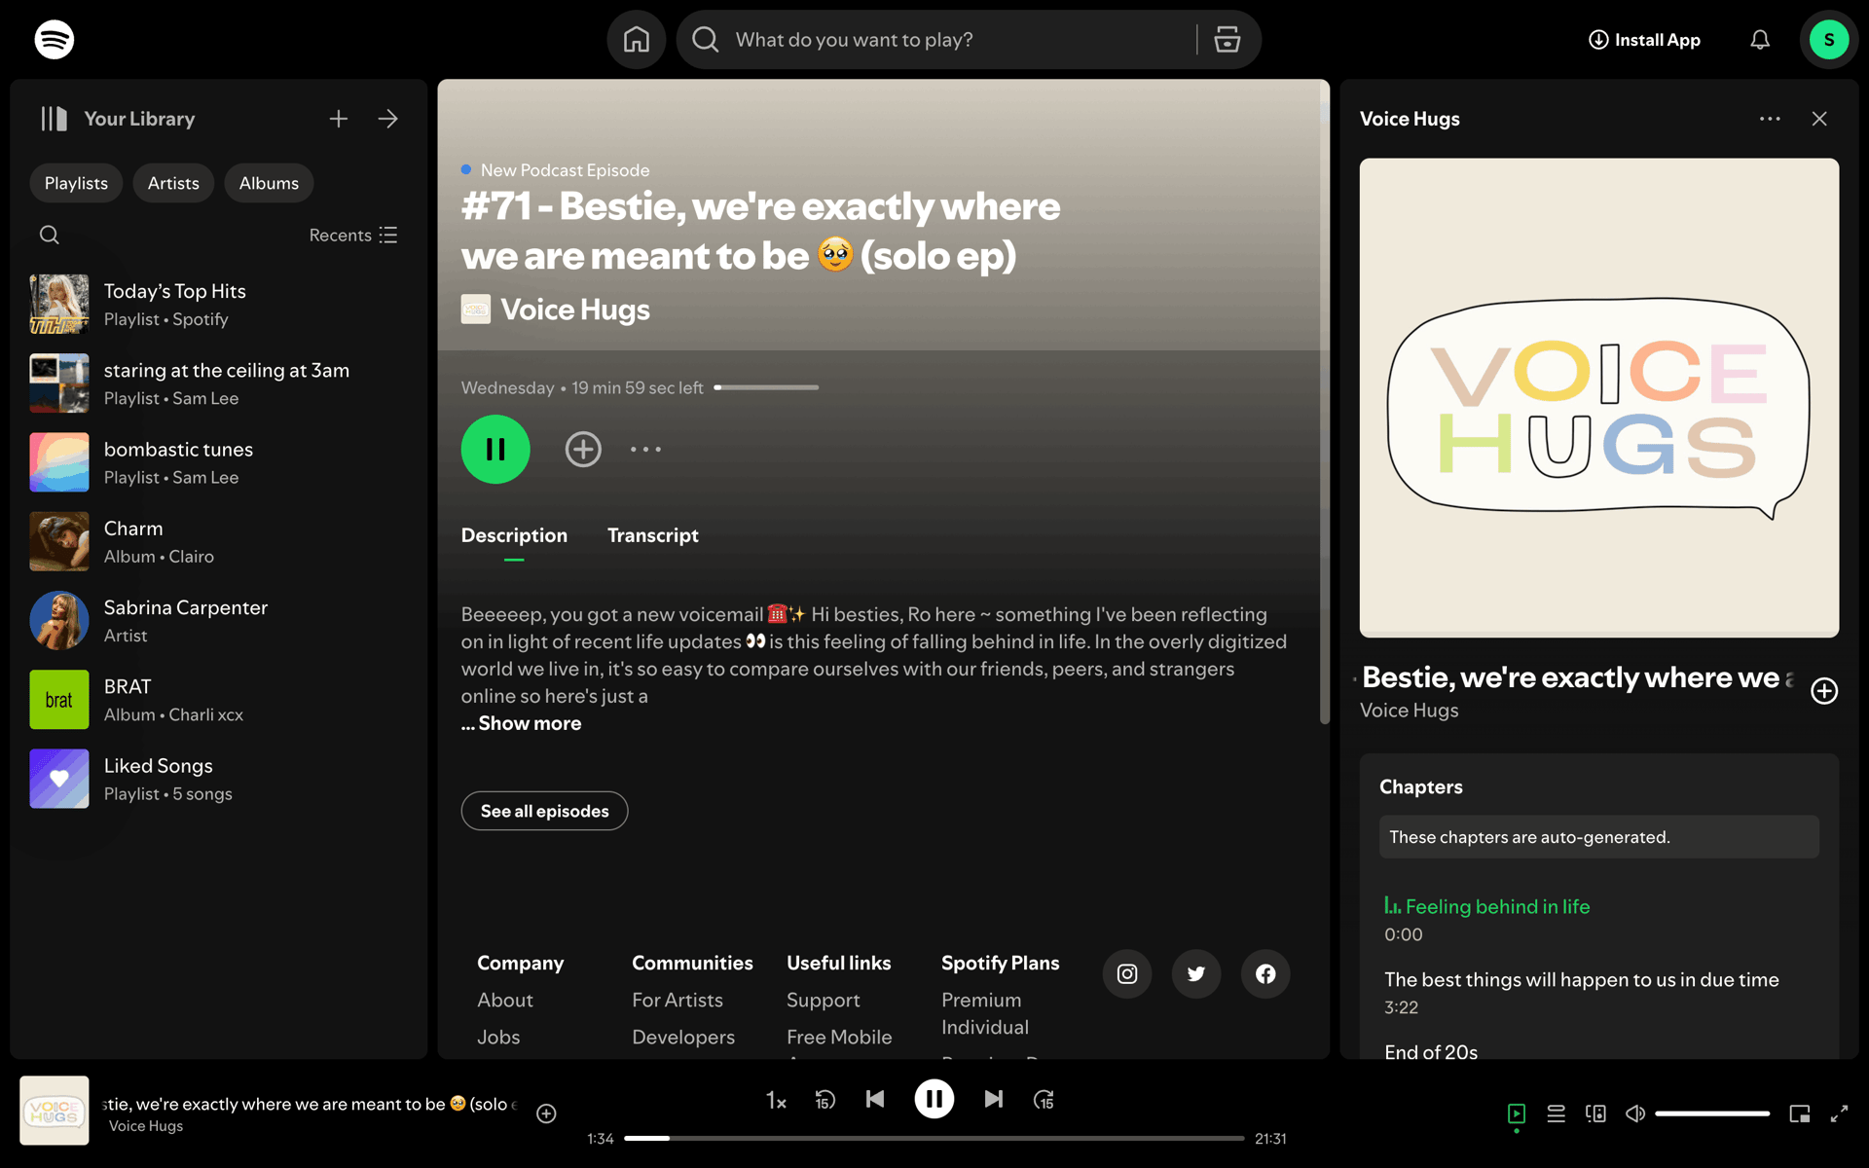This screenshot has width=1869, height=1168.
Task: Toggle Now Playing view icon
Action: pos(1517,1113)
